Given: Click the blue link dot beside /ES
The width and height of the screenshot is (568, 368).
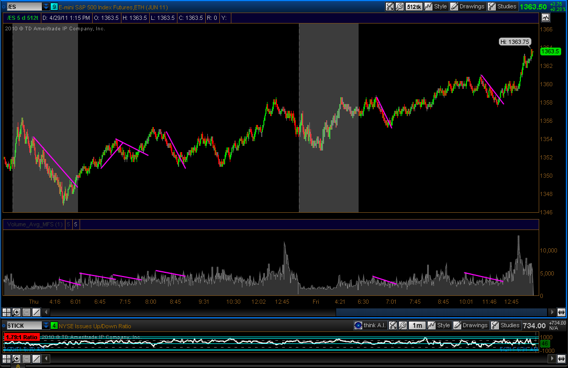Looking at the screenshot, I should (4, 7).
